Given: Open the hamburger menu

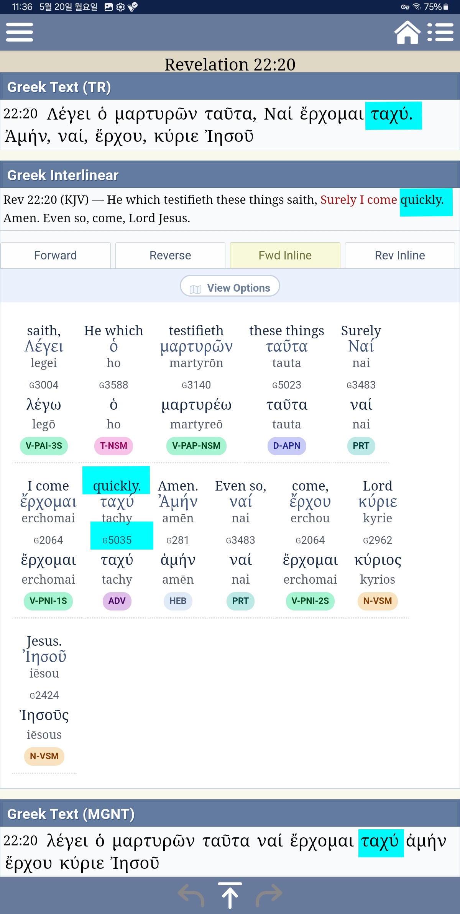Looking at the screenshot, I should (x=20, y=32).
